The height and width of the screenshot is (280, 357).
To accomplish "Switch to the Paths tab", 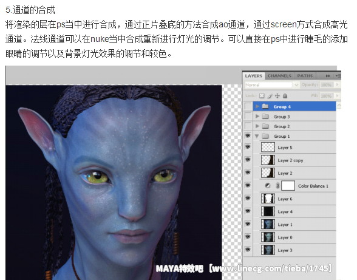I will (305, 76).
